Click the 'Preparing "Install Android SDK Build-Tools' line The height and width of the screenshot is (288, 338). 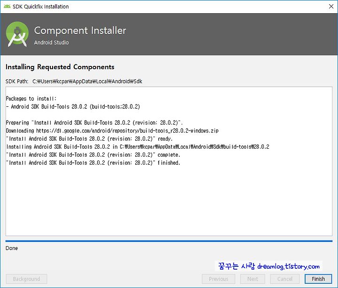click(94, 122)
